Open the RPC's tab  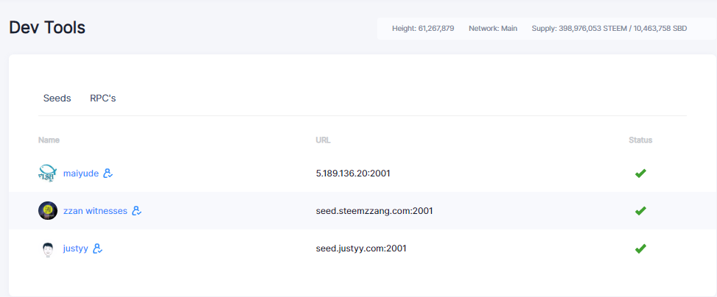point(103,98)
